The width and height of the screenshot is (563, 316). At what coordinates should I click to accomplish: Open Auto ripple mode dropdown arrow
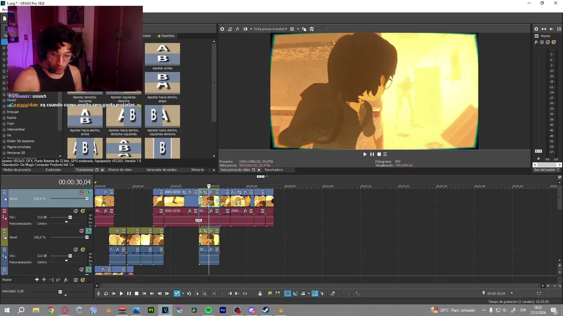coord(308,294)
